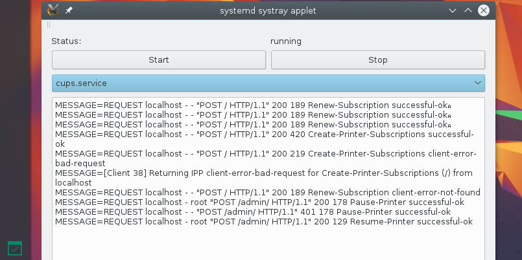Click the chevron arrow of service combo box
The image size is (522, 260).
[x=477, y=83]
